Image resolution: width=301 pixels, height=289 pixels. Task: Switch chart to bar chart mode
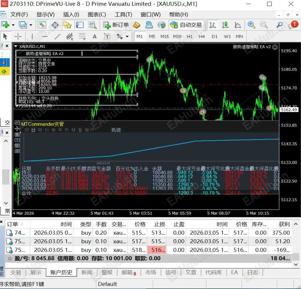pos(213,25)
